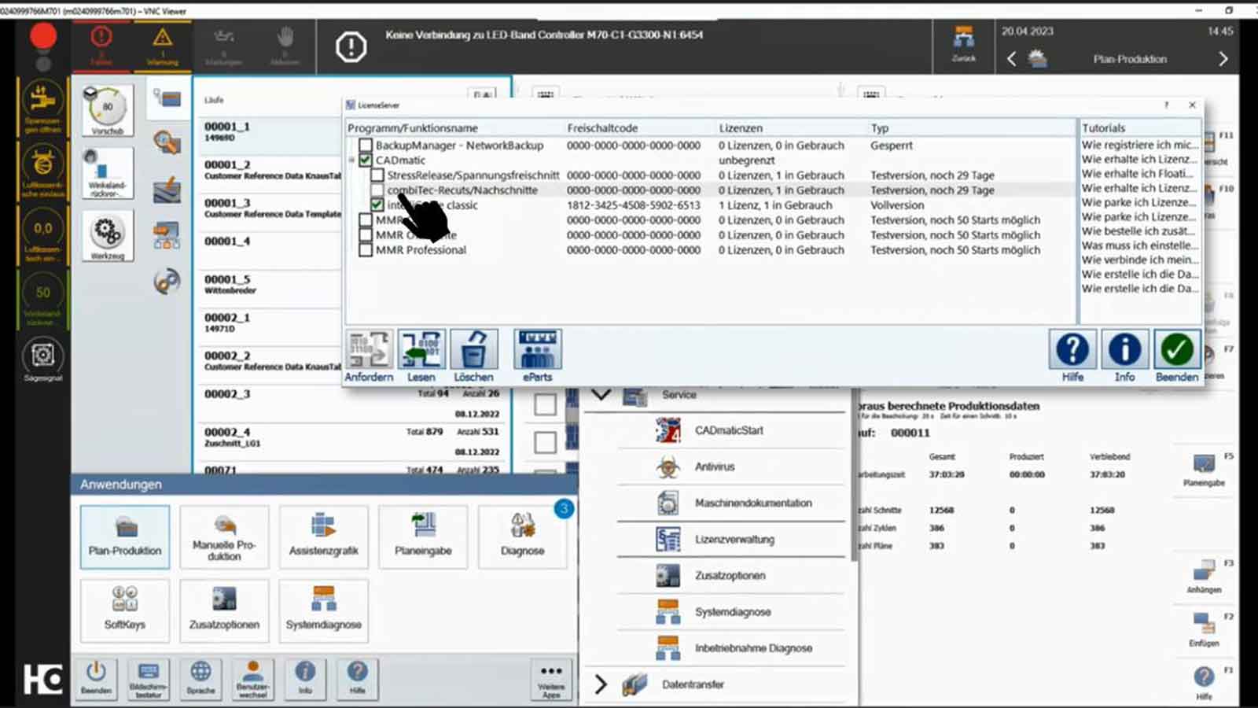Screen dimensions: 1258x708
Task: Collapse the Service section chevron
Action: pos(601,395)
